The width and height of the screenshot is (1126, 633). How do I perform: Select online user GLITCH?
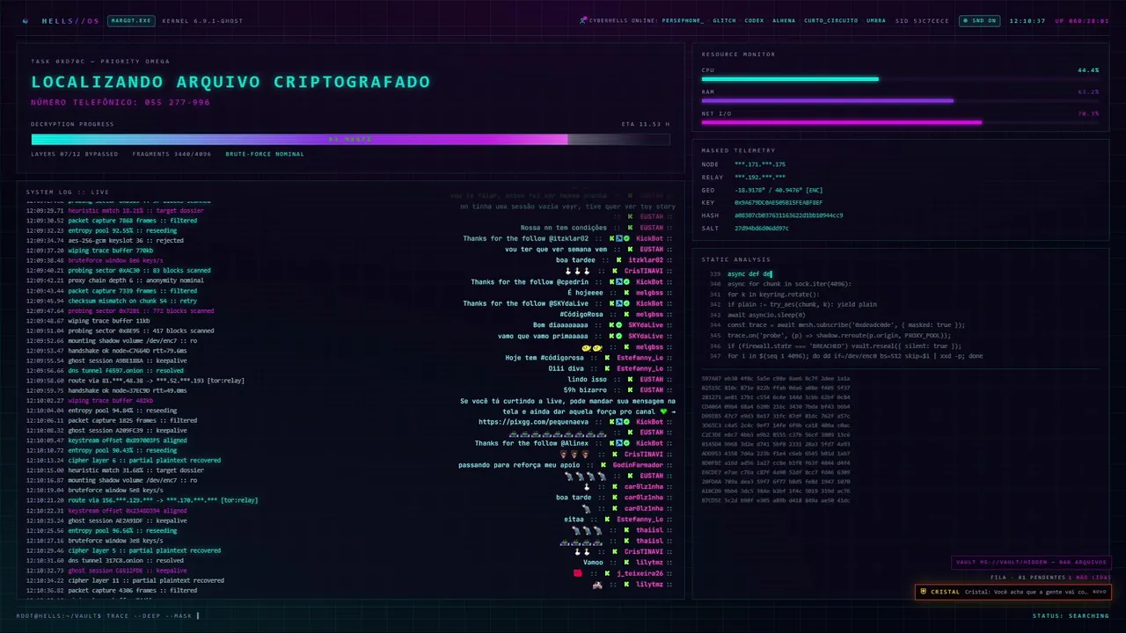point(724,20)
